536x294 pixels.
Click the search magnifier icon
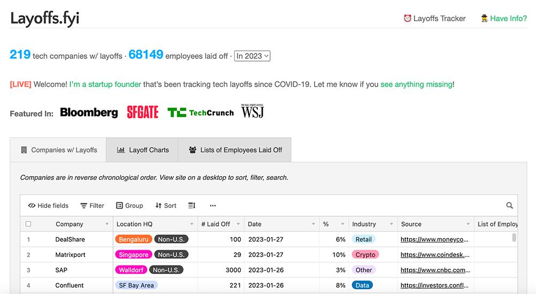coord(509,206)
